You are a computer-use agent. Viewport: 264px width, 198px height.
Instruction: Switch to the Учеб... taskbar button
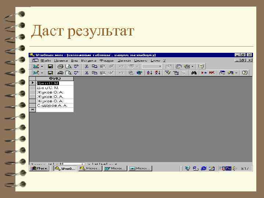tap(65, 168)
